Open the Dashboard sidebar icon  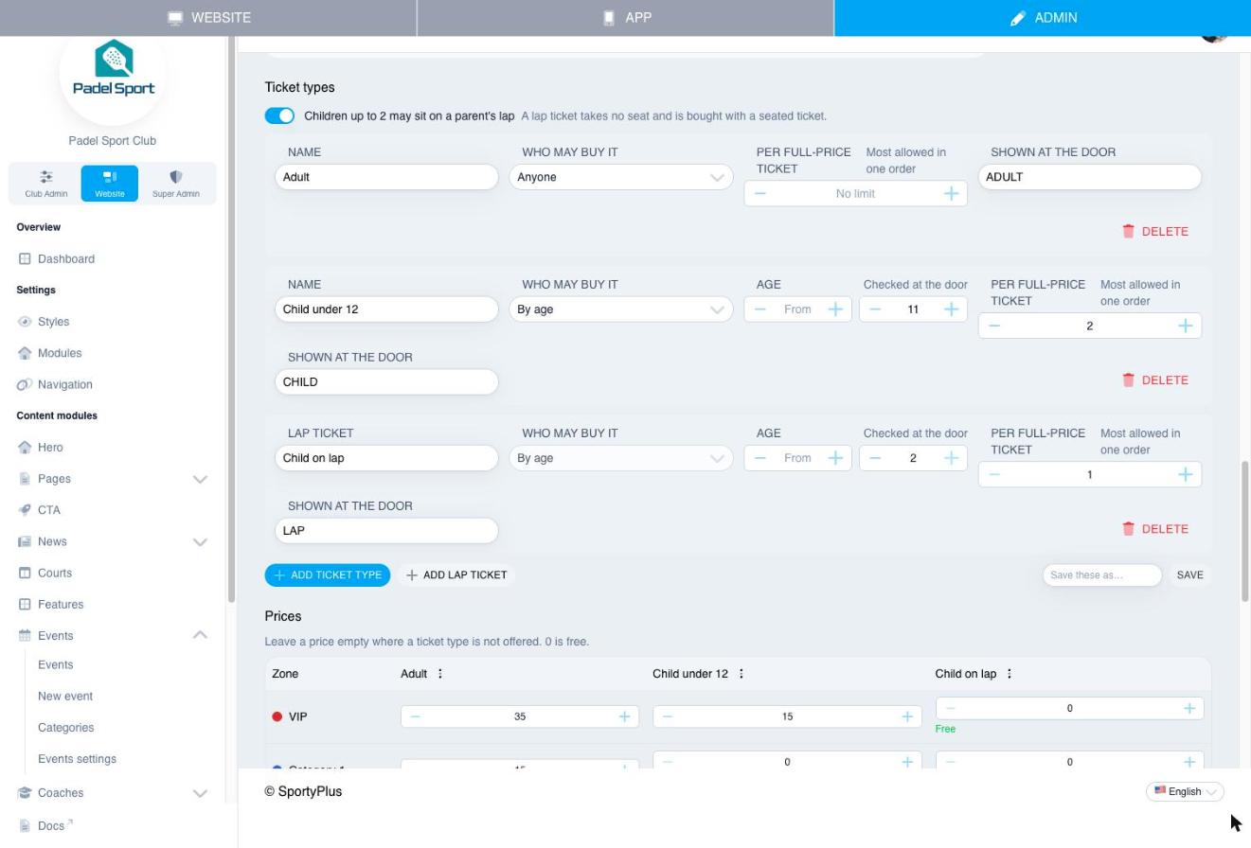click(25, 259)
